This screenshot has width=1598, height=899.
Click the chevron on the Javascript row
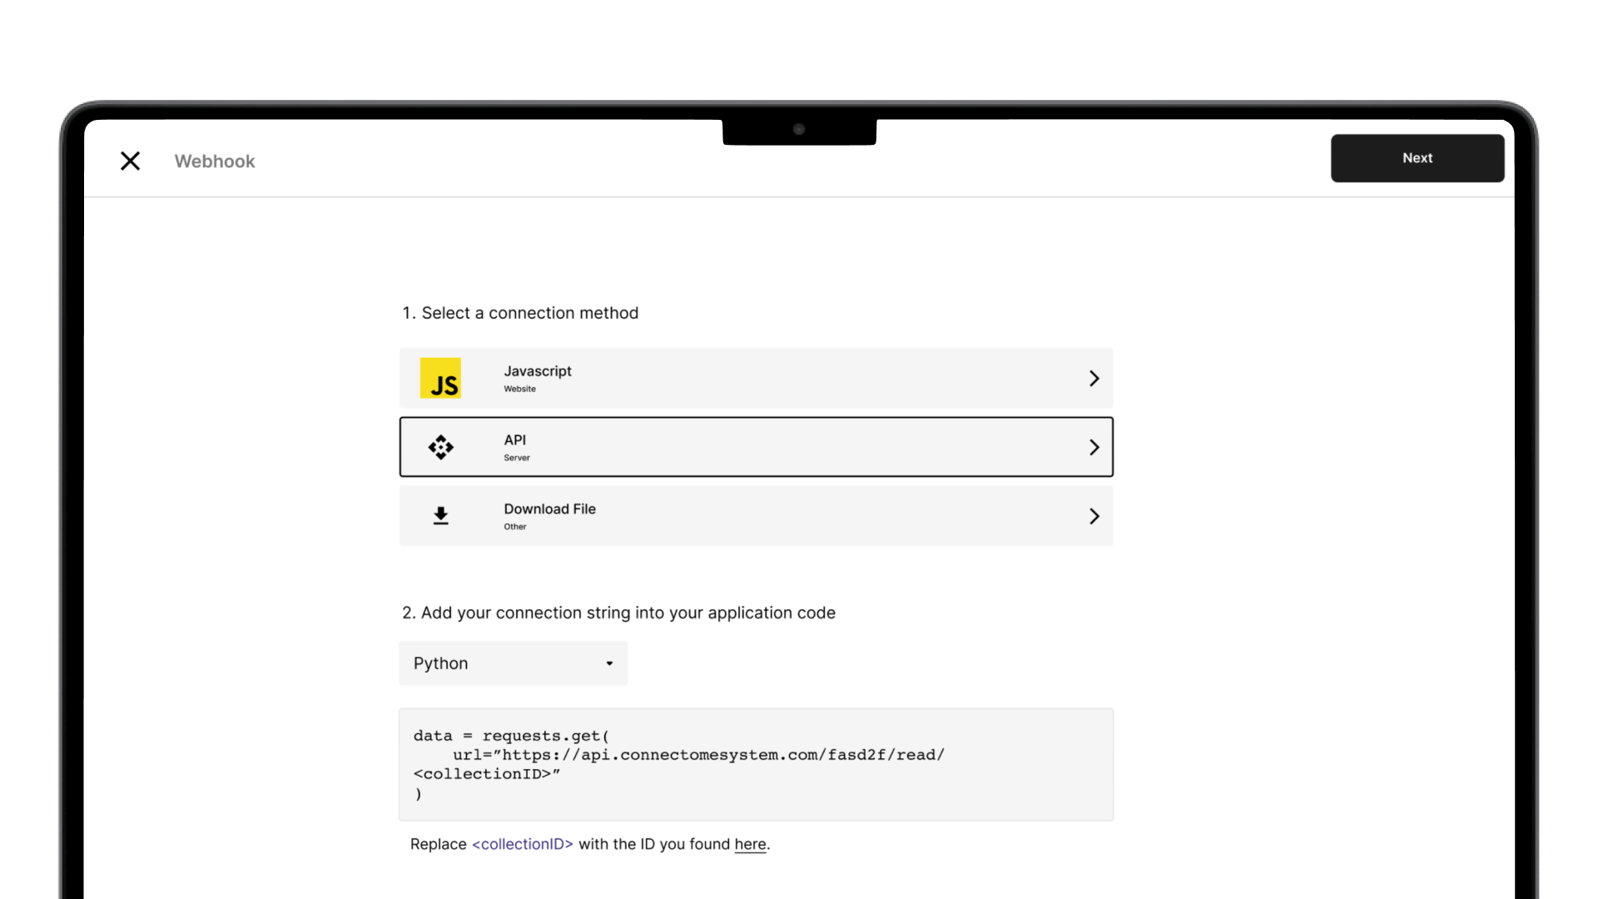(x=1094, y=378)
